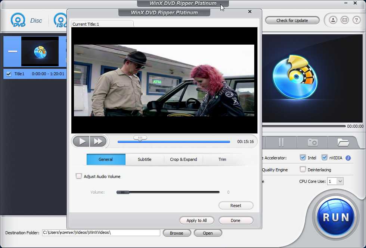
Task: Click the camera snapshot icon
Action: pos(312,142)
